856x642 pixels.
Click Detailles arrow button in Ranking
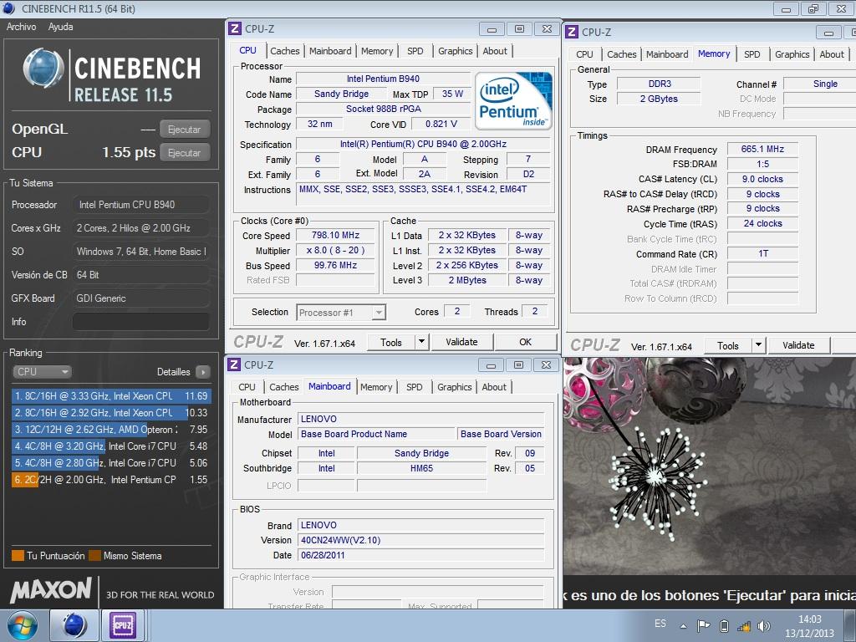coord(202,372)
